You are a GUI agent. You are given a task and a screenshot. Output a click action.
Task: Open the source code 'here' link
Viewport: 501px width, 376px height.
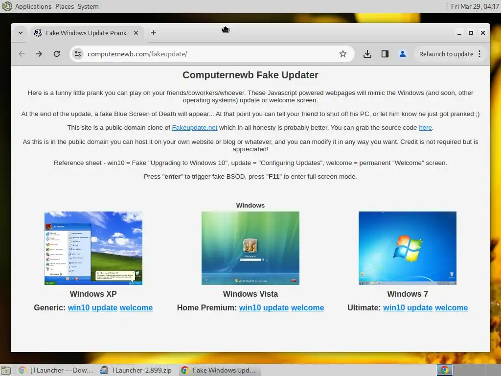point(425,128)
